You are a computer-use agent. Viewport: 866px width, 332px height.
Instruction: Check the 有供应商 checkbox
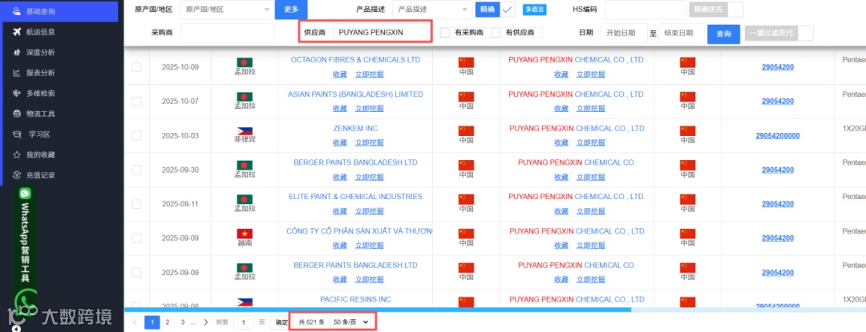(x=496, y=33)
